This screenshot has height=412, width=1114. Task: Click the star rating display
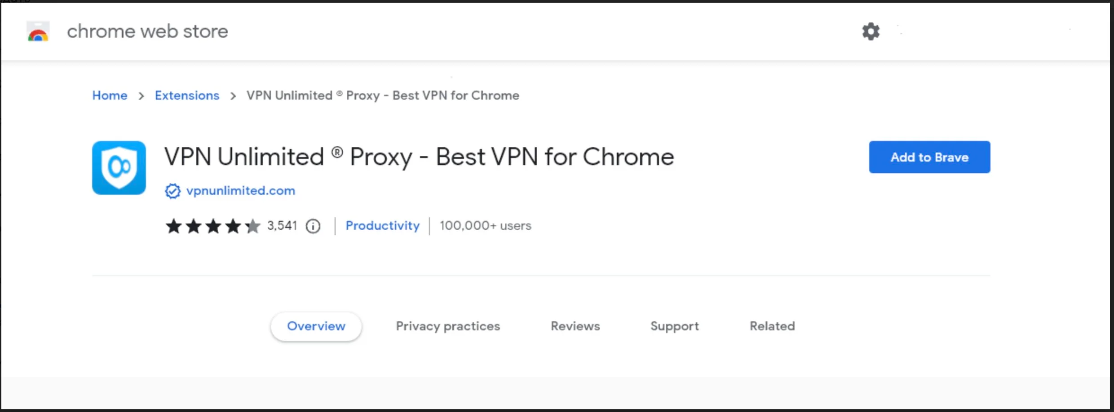213,226
